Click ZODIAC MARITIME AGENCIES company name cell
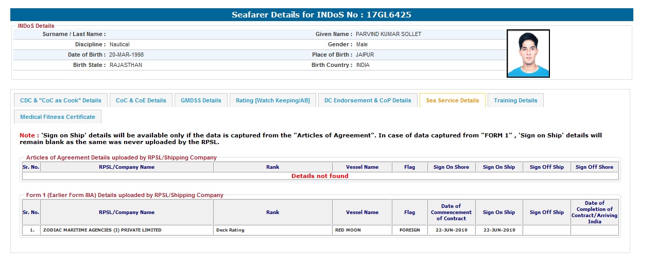This screenshot has width=656, height=266. pos(102,230)
